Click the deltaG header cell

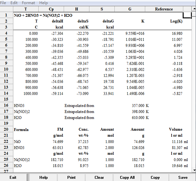coord(108,21)
